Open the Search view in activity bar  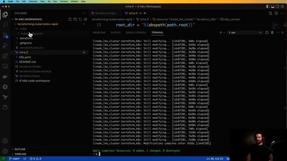click(5, 25)
